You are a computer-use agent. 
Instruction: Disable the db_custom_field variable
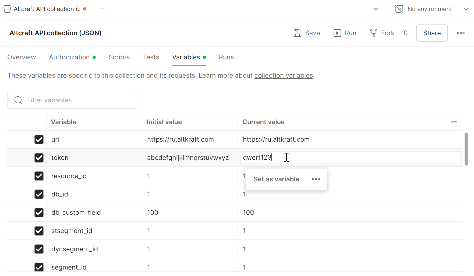click(39, 213)
